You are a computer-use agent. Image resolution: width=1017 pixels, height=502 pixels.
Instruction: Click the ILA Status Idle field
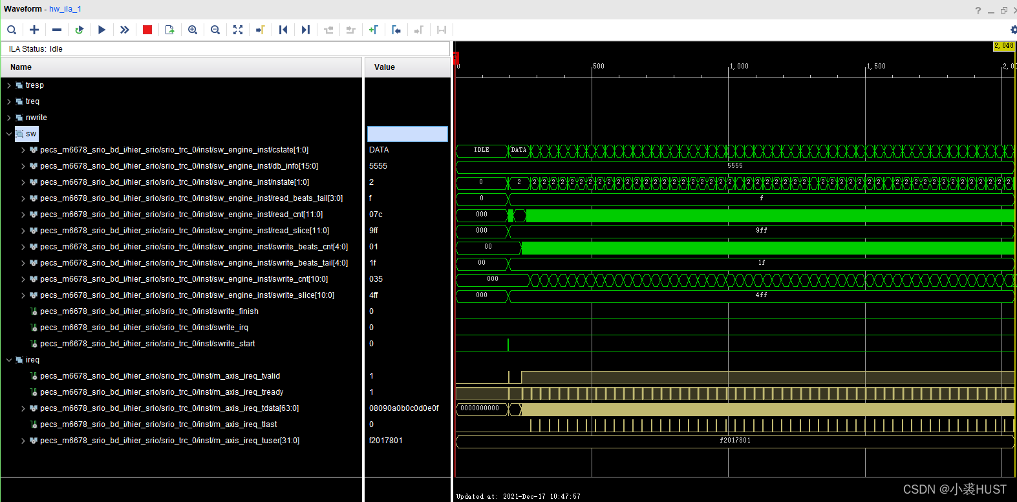point(226,49)
